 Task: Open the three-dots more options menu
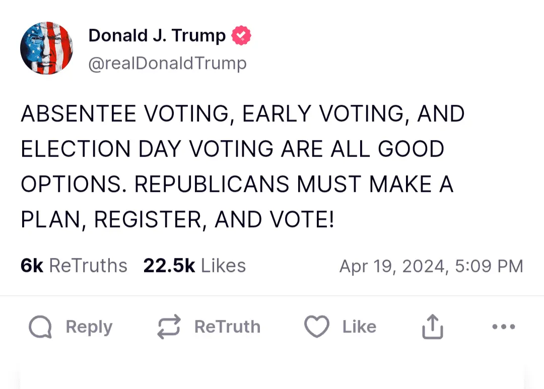tap(503, 327)
